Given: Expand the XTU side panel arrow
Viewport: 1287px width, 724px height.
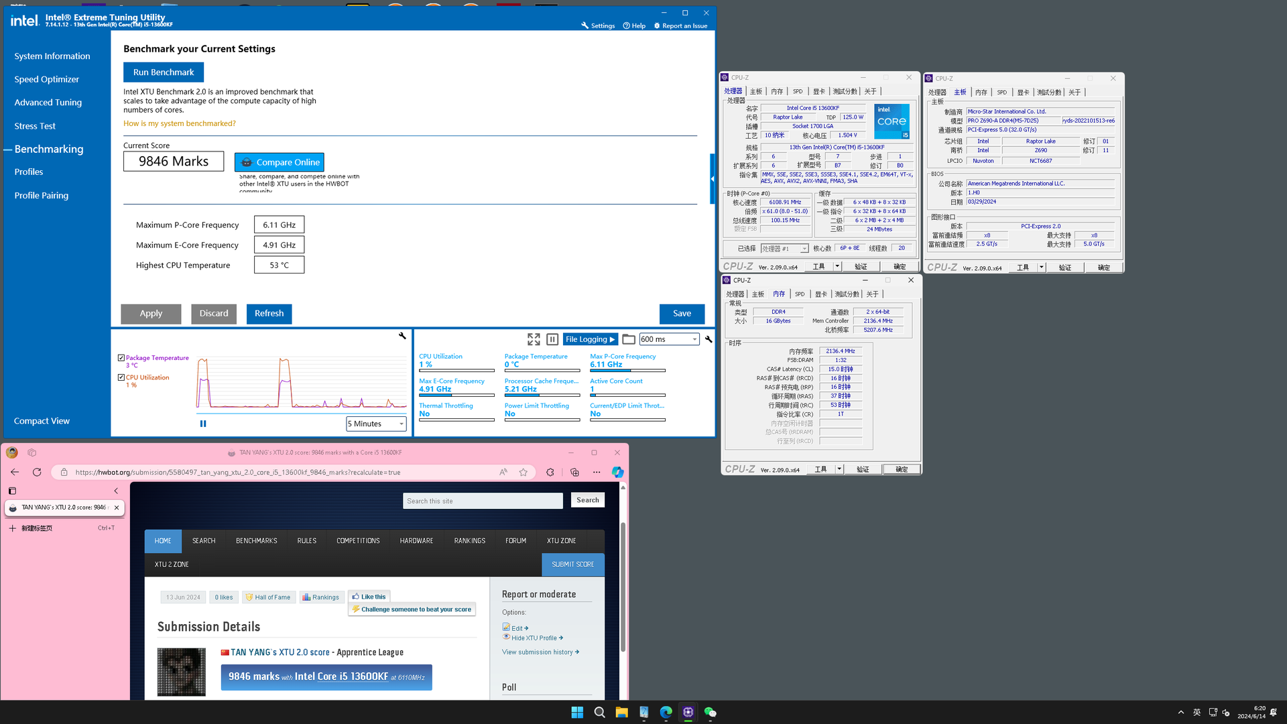Looking at the screenshot, I should 713,179.
